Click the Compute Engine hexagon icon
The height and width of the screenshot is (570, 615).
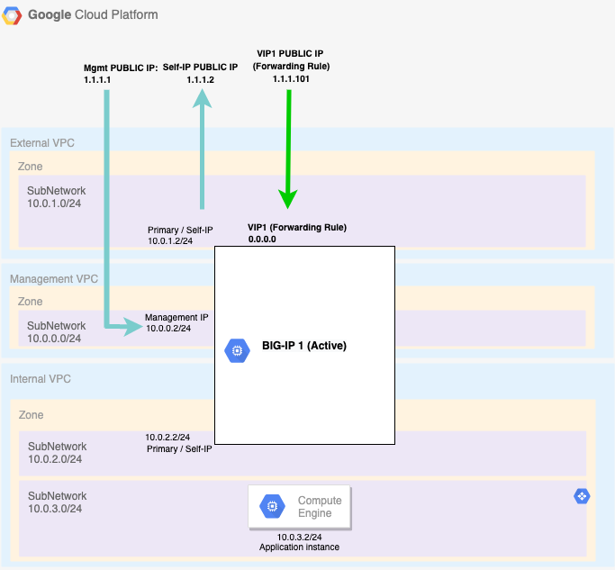pyautogui.click(x=271, y=507)
